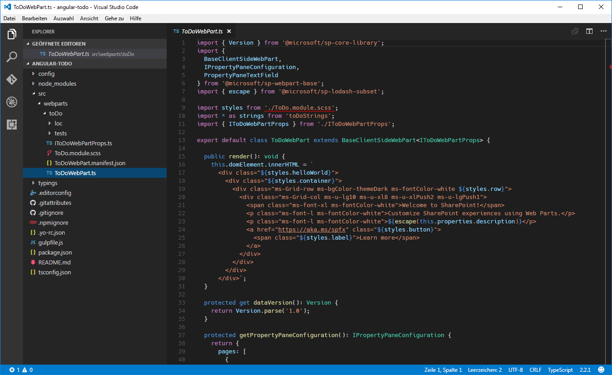Open the Explorer view in activity bar

click(x=12, y=34)
